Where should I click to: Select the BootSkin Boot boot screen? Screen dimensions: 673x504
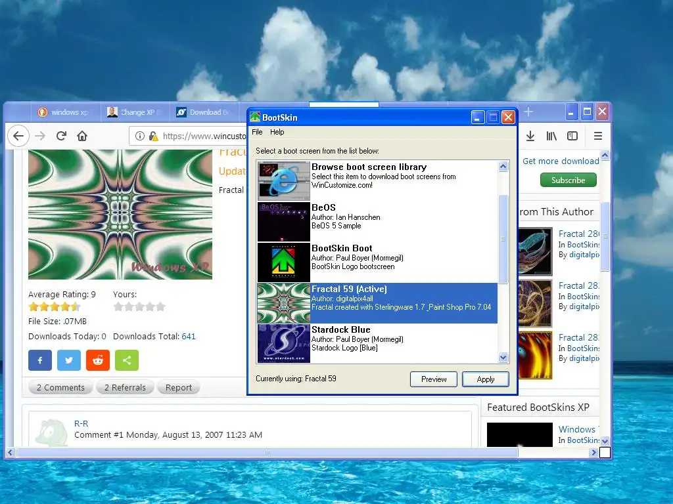pyautogui.click(x=377, y=262)
